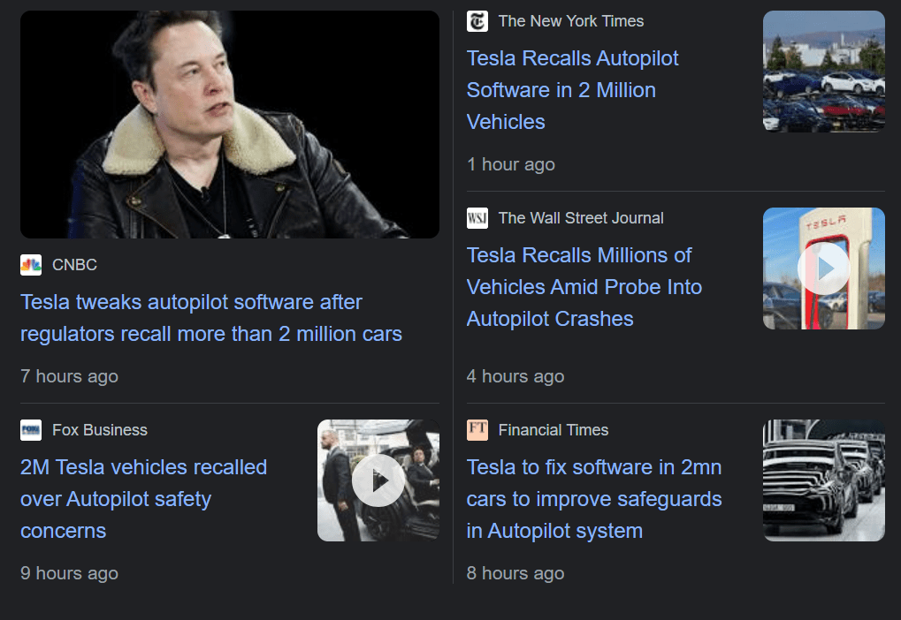Click "The Wall Street Journal" source name
The width and height of the screenshot is (901, 620).
580,218
